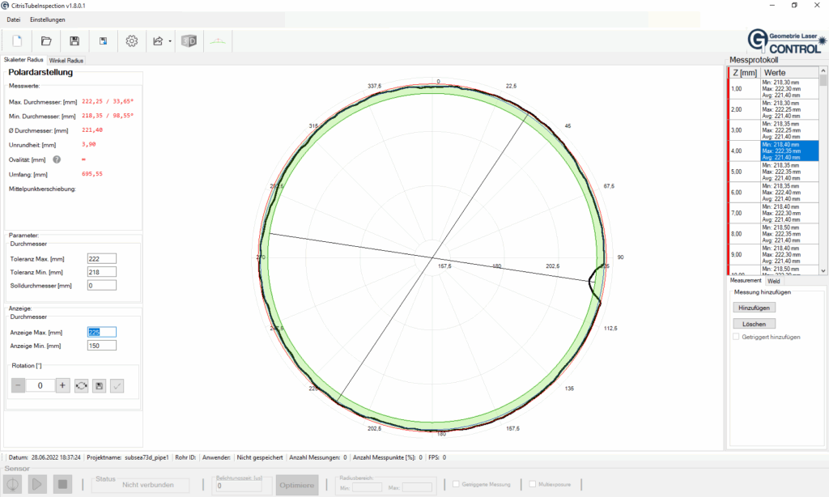Open the Einstellungen menu

pyautogui.click(x=47, y=19)
